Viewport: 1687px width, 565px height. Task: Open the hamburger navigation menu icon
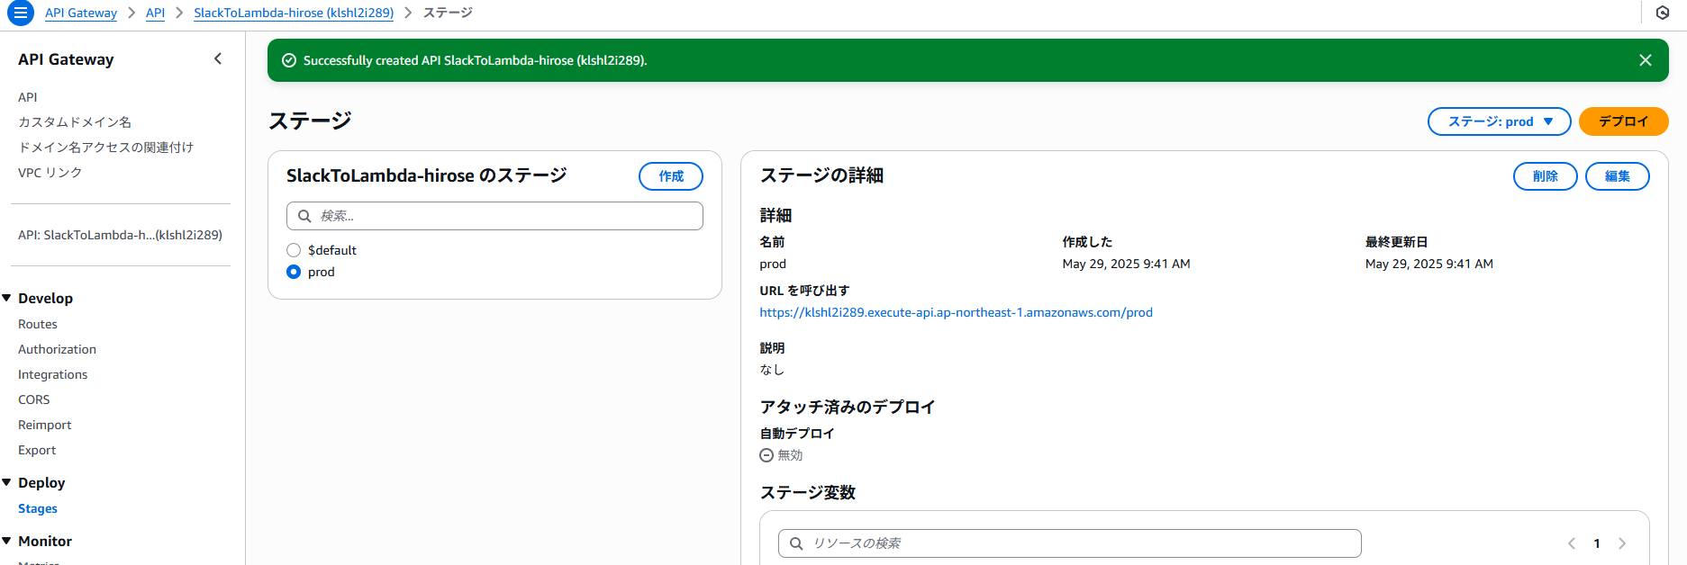pyautogui.click(x=20, y=13)
